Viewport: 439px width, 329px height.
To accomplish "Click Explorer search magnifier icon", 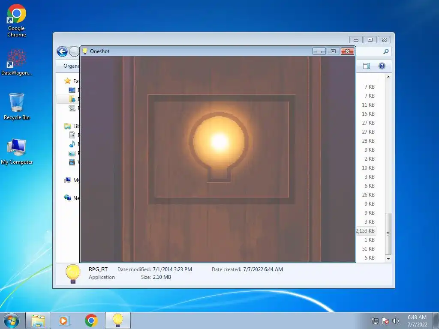I will coord(386,51).
